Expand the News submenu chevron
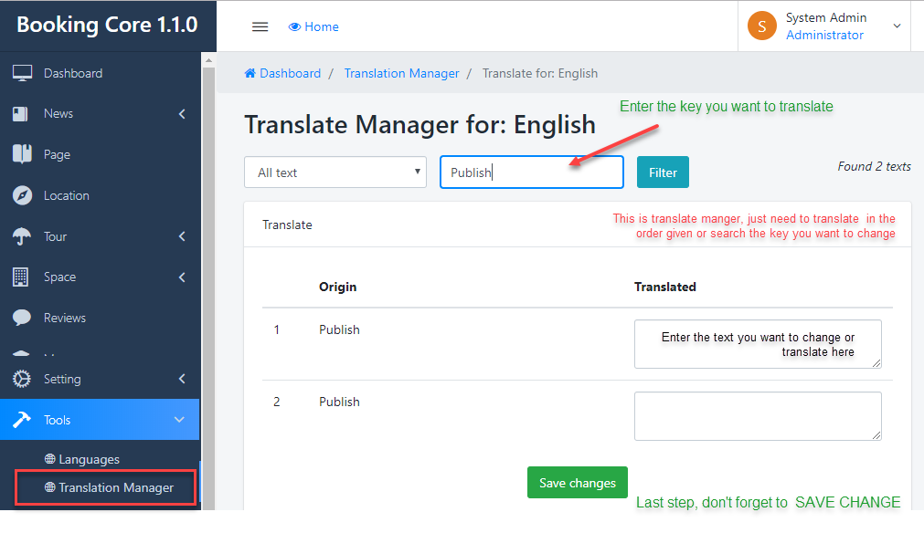The image size is (924, 533). [x=182, y=114]
